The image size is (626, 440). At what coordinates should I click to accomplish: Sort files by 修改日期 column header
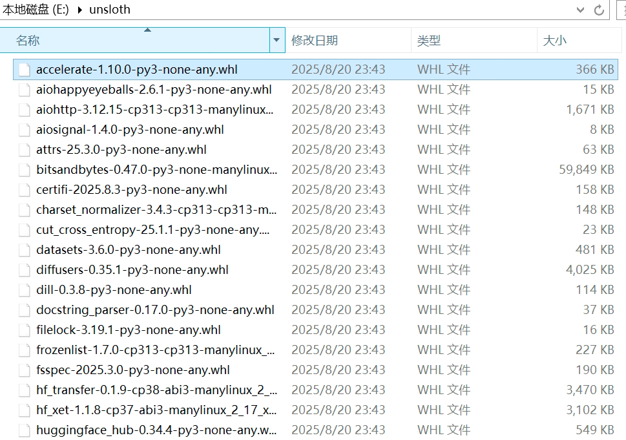tap(348, 40)
